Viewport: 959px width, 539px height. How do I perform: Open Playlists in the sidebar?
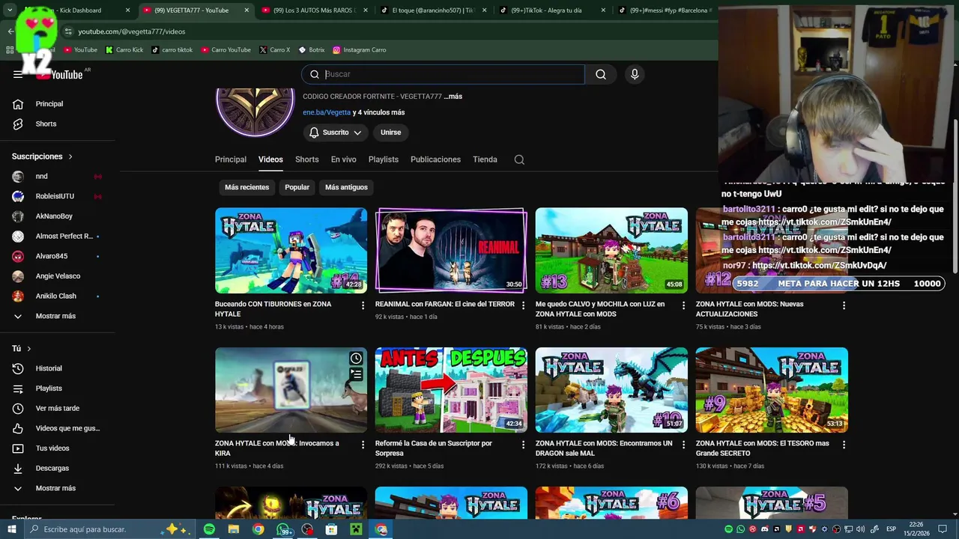click(49, 389)
